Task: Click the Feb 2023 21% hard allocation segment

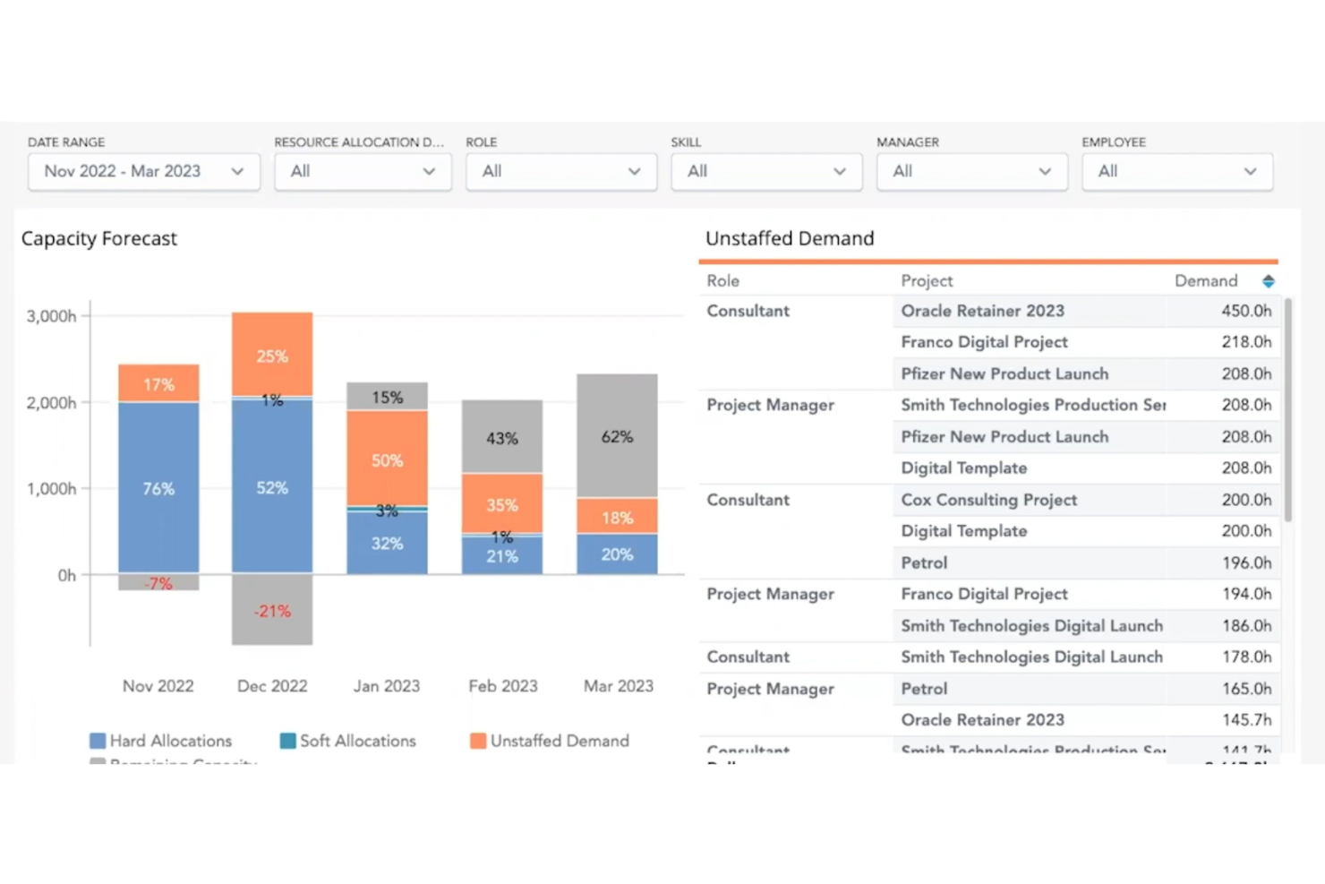Action: click(x=502, y=555)
